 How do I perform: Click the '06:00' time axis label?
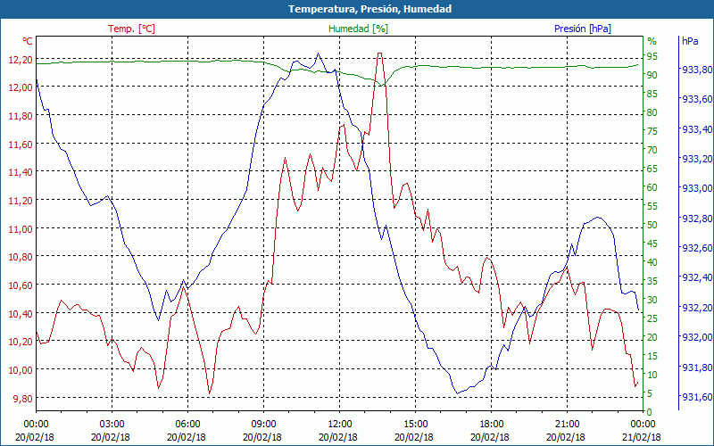click(187, 425)
